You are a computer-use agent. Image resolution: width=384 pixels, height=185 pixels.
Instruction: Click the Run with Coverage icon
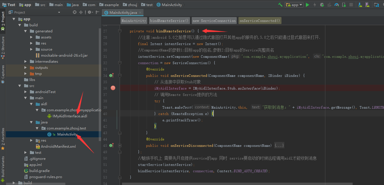coord(329,5)
